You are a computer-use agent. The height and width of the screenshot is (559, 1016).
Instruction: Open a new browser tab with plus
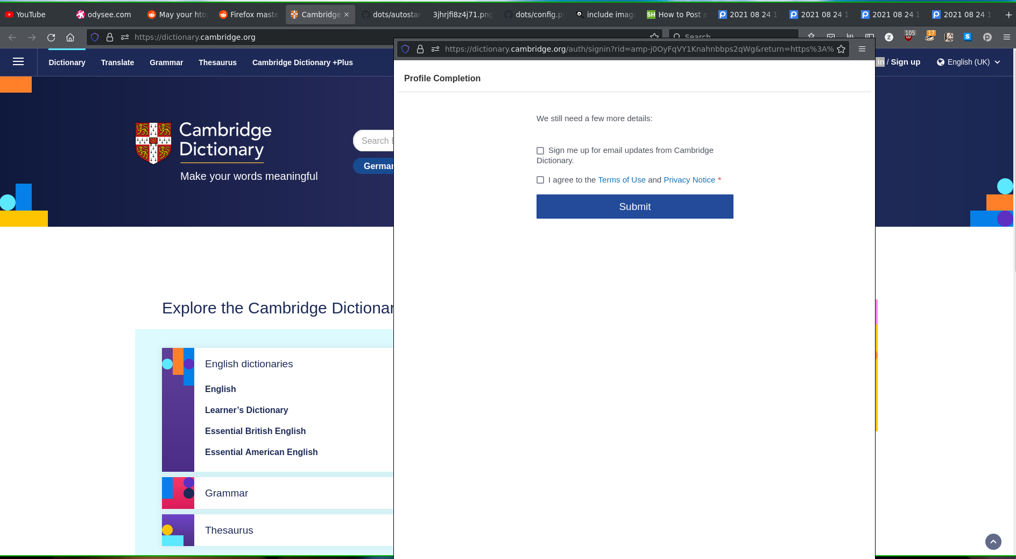1008,15
